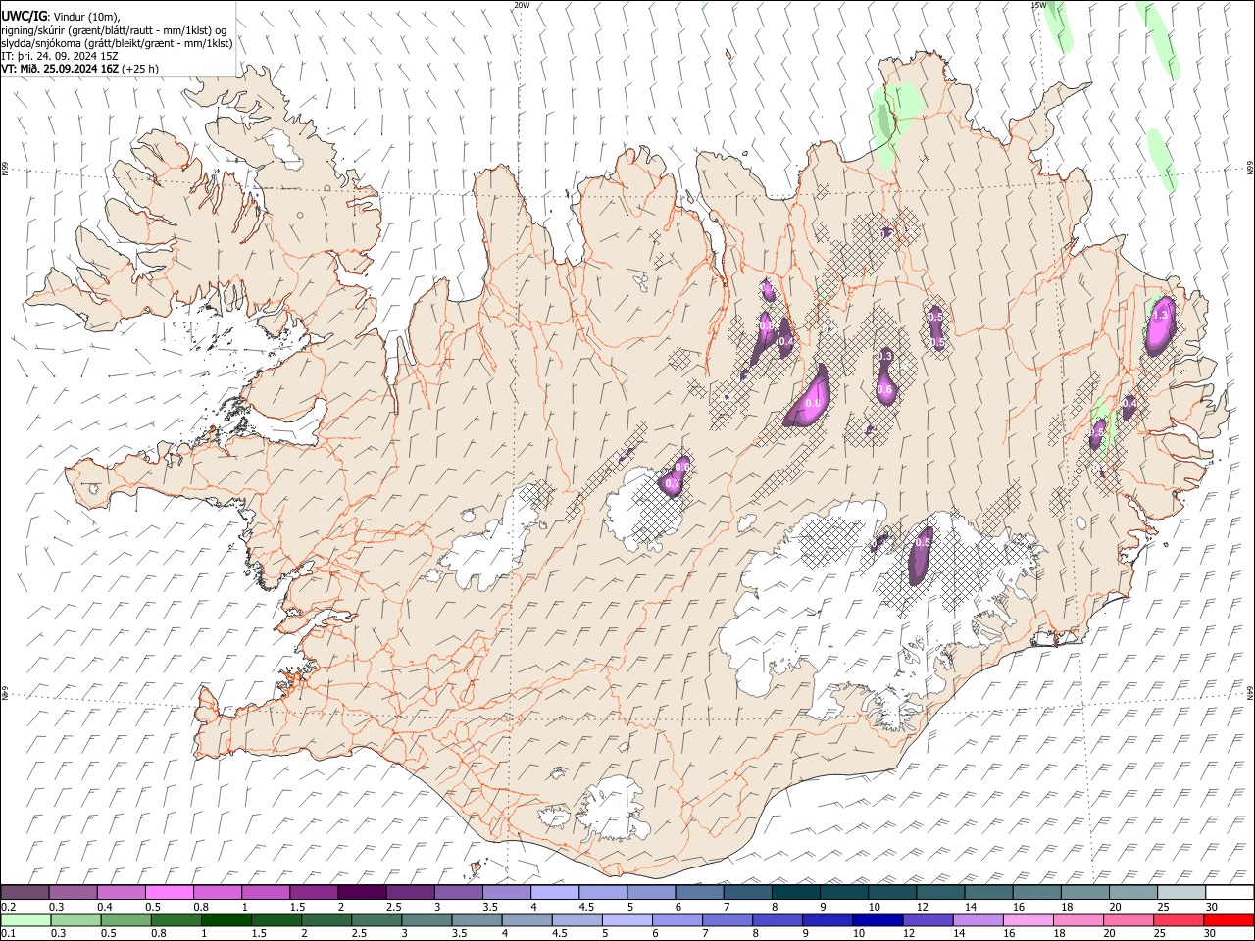This screenshot has width=1255, height=941.
Task: Pick the light grey 25 snow-scale swatch
Action: pos(1180,893)
